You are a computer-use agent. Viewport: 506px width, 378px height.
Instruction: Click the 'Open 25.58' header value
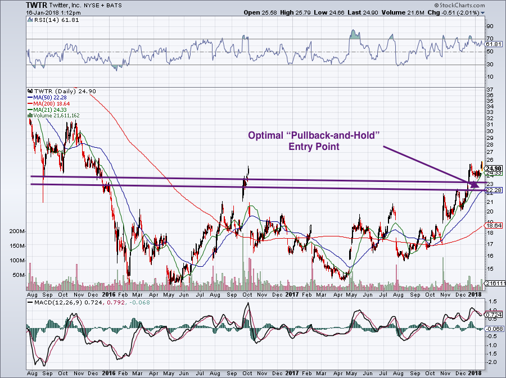point(261,12)
